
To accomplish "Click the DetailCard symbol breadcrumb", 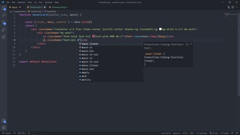I will (50, 12).
